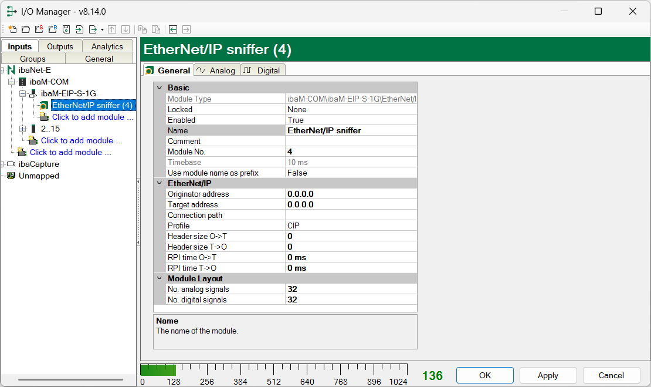This screenshot has width=651, height=387.
Task: Click the ibaCapture camera icon
Action: [x=11, y=164]
